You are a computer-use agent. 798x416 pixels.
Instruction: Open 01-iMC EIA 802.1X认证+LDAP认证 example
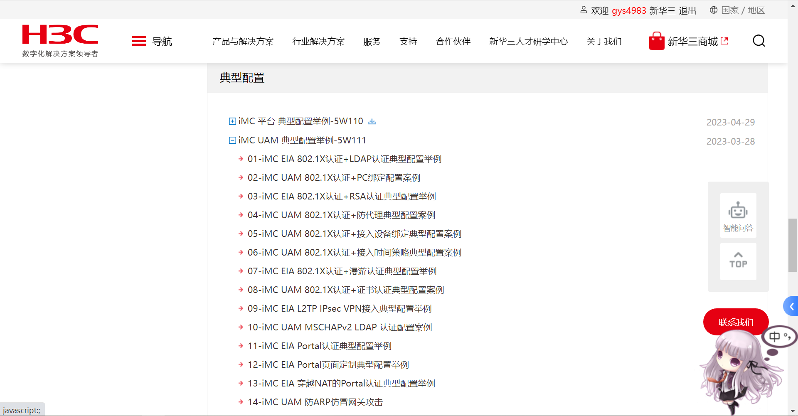(345, 159)
